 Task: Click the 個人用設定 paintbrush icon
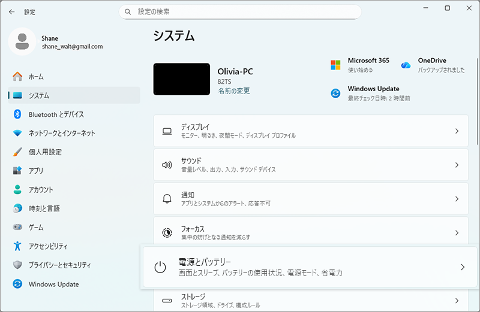click(x=17, y=152)
